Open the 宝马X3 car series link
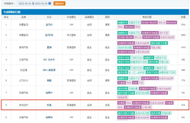 pyautogui.click(x=49, y=25)
